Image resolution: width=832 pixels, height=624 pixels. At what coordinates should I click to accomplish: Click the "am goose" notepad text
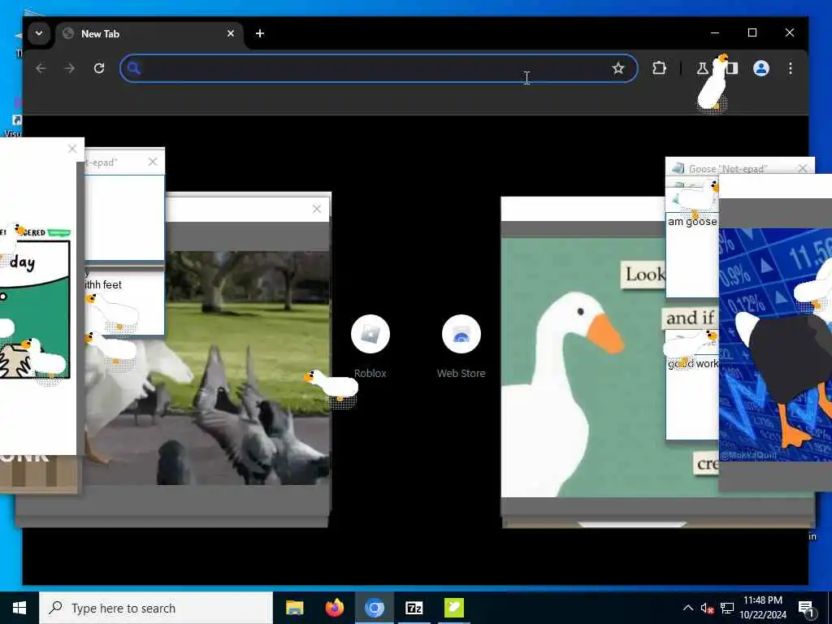tap(692, 222)
